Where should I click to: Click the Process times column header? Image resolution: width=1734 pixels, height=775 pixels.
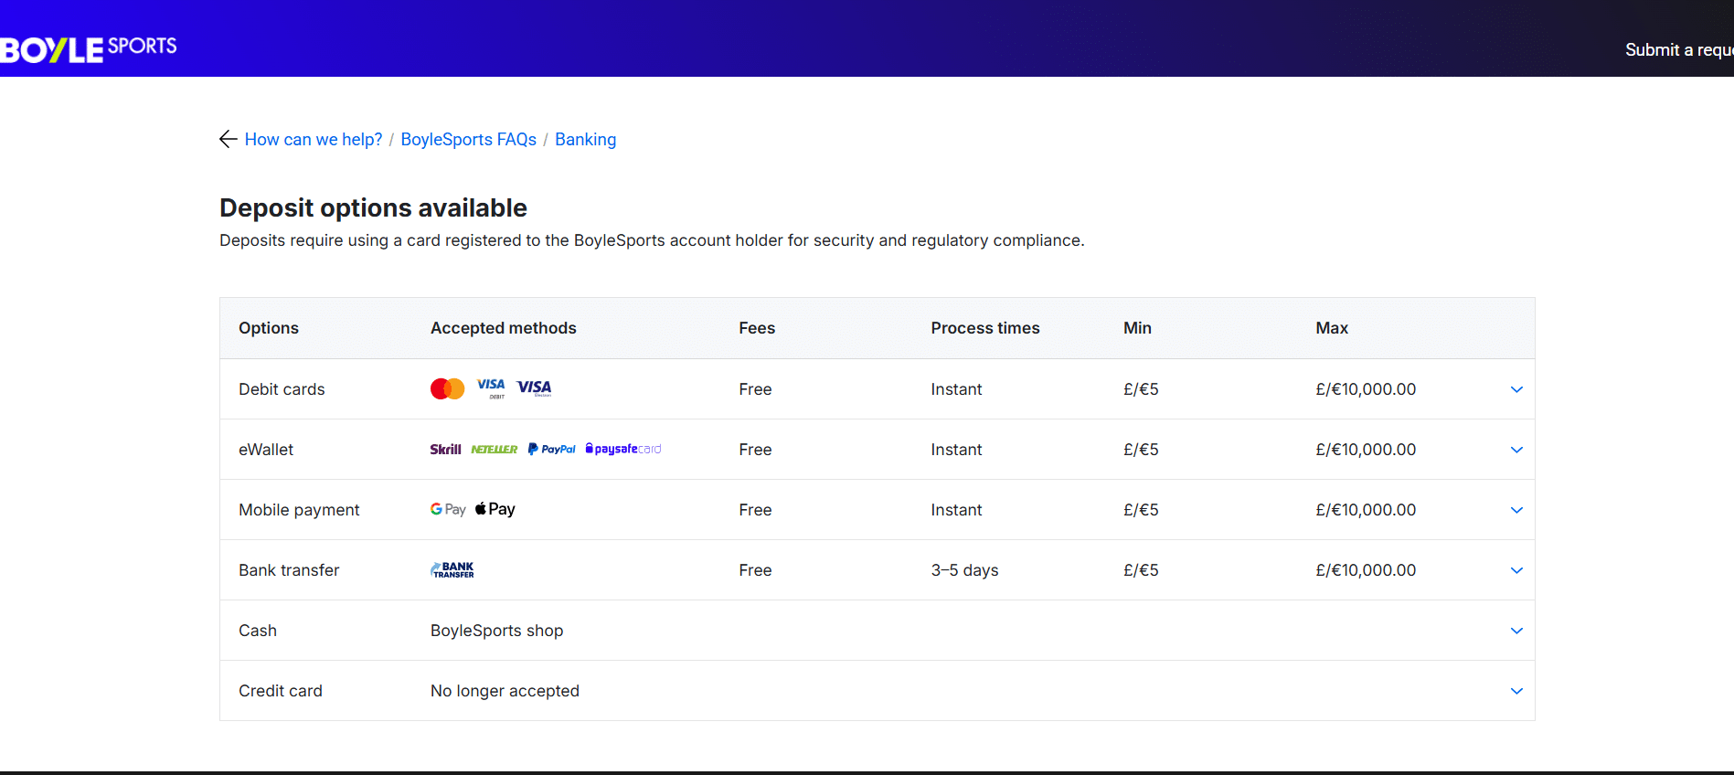(x=985, y=328)
